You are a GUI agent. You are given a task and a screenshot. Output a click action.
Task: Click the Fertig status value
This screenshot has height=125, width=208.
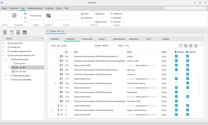[127, 45]
